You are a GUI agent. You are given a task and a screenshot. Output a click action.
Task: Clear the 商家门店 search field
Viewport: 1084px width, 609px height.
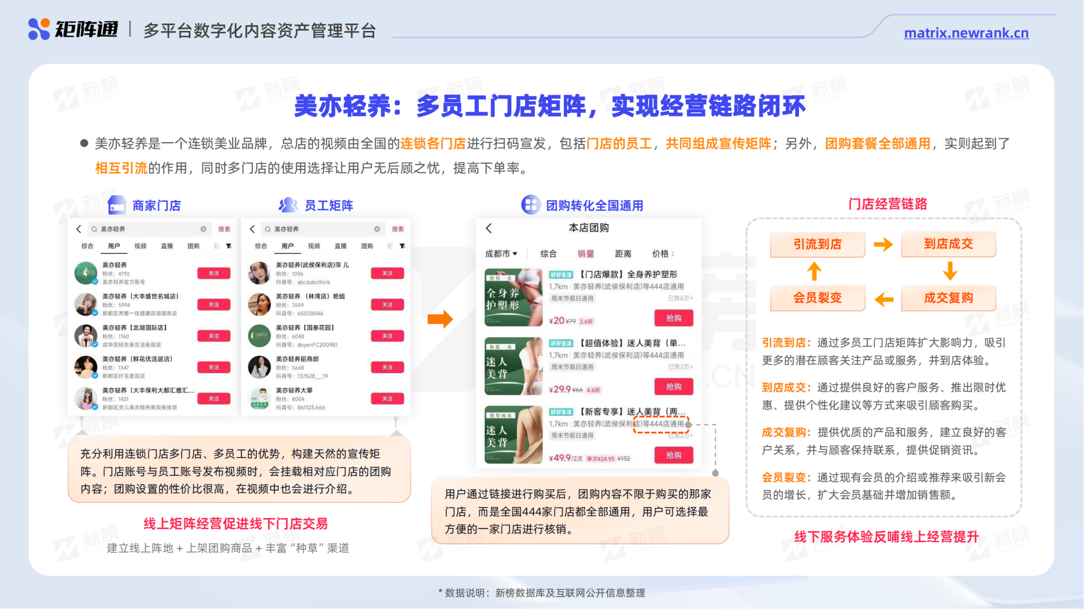203,229
